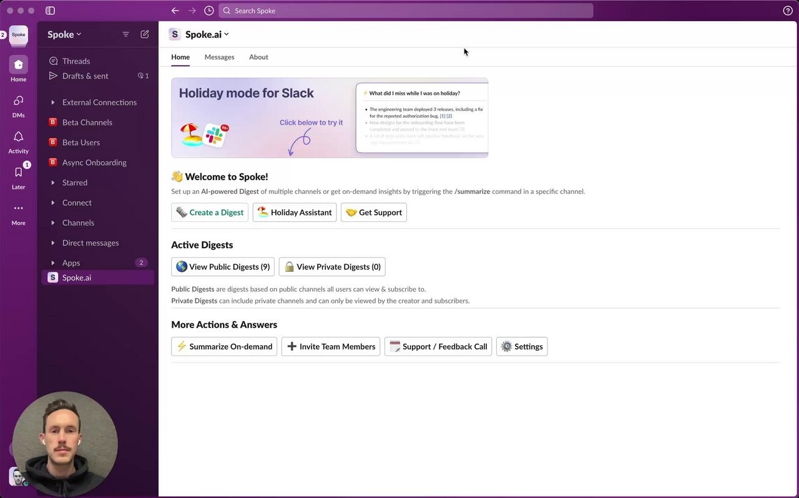Open the Home view in the left rail

tap(18, 65)
